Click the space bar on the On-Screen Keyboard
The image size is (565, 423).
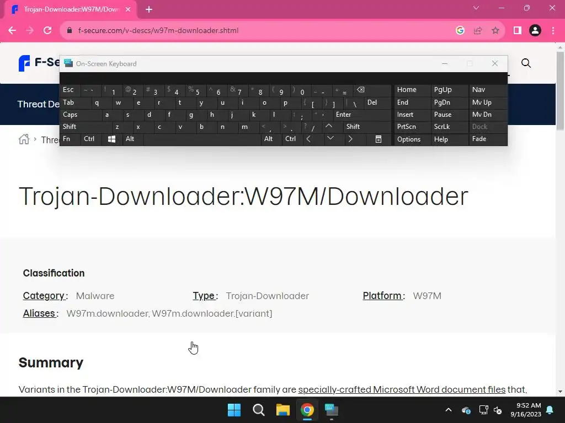[202, 139]
